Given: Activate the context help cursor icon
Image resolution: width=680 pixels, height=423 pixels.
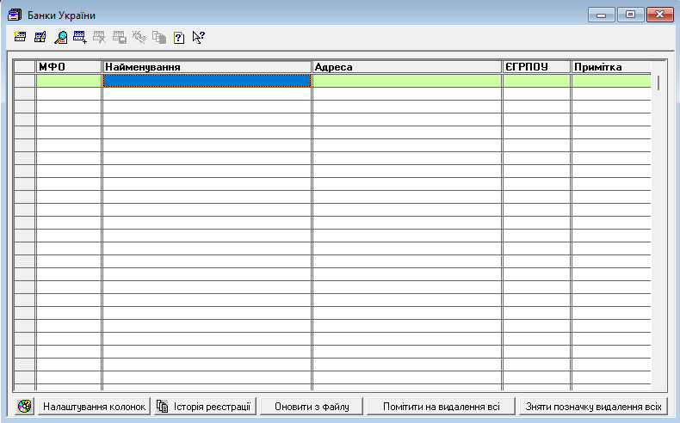Looking at the screenshot, I should click(199, 37).
